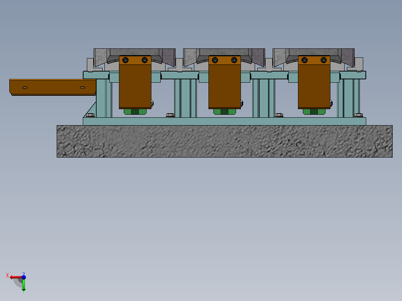Select the third hex bolt from left on base plate
Screen dimensions: 402x301
[x=279, y=115]
